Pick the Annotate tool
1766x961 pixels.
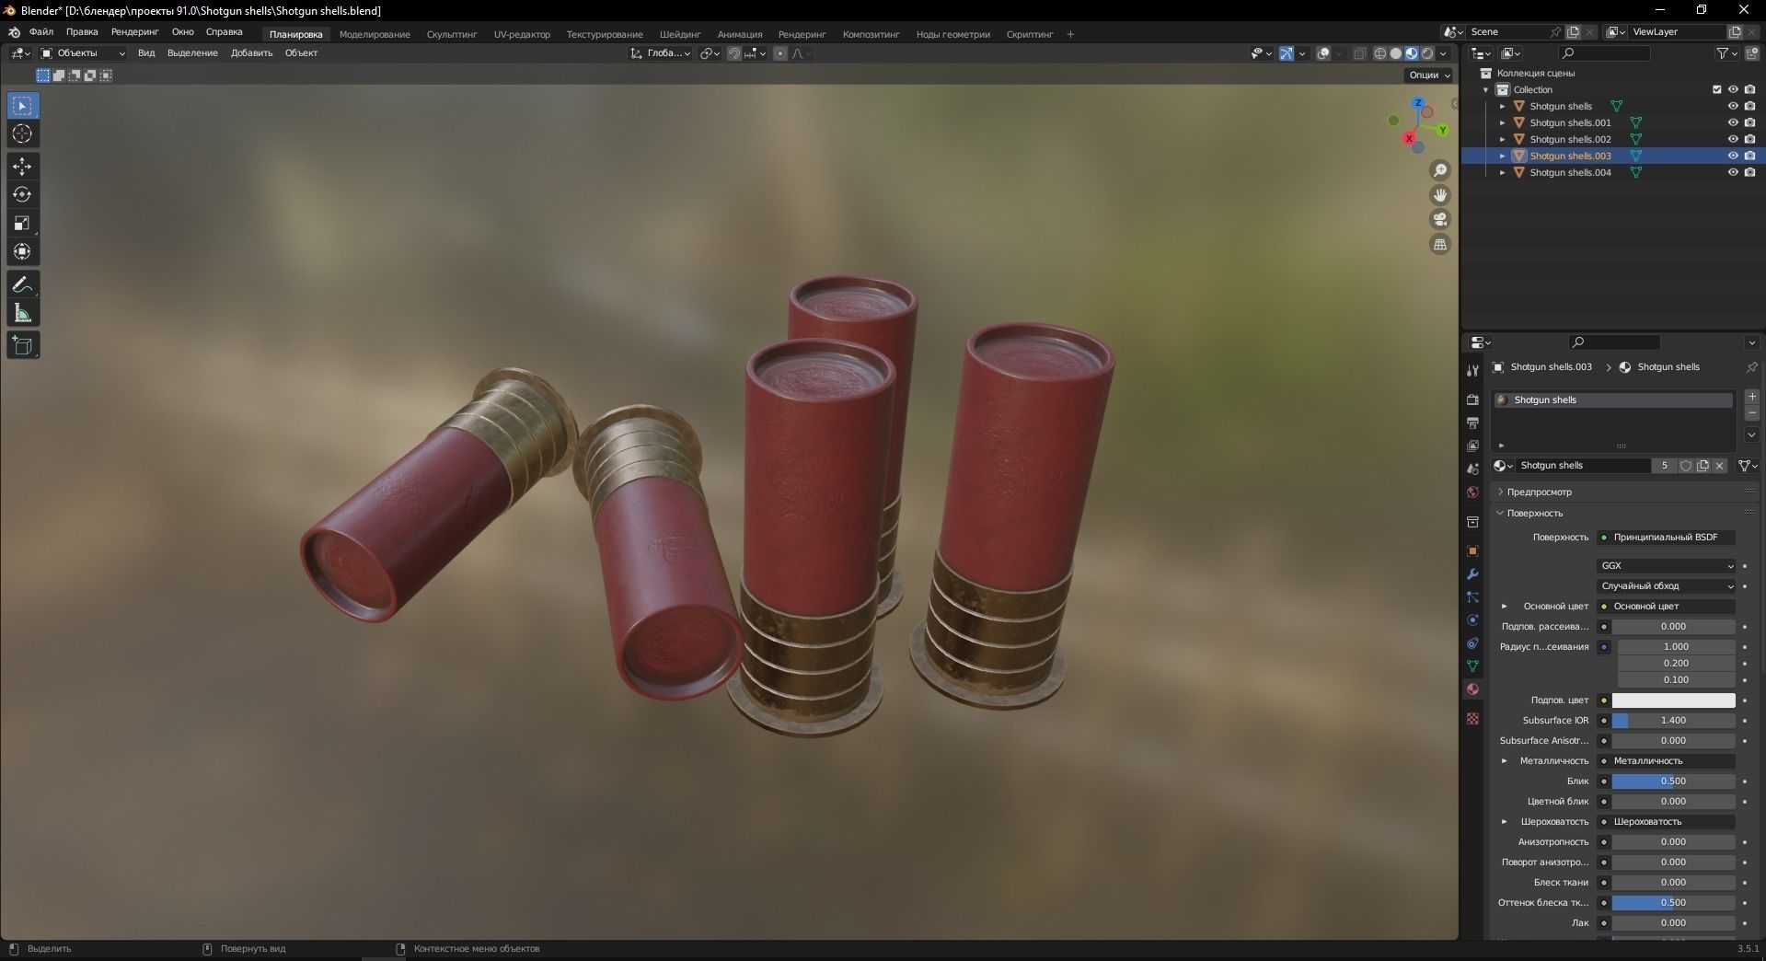click(x=22, y=284)
